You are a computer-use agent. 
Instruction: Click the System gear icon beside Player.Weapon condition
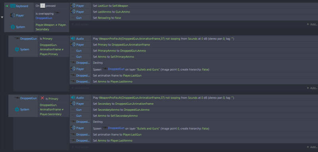coord(13,27)
